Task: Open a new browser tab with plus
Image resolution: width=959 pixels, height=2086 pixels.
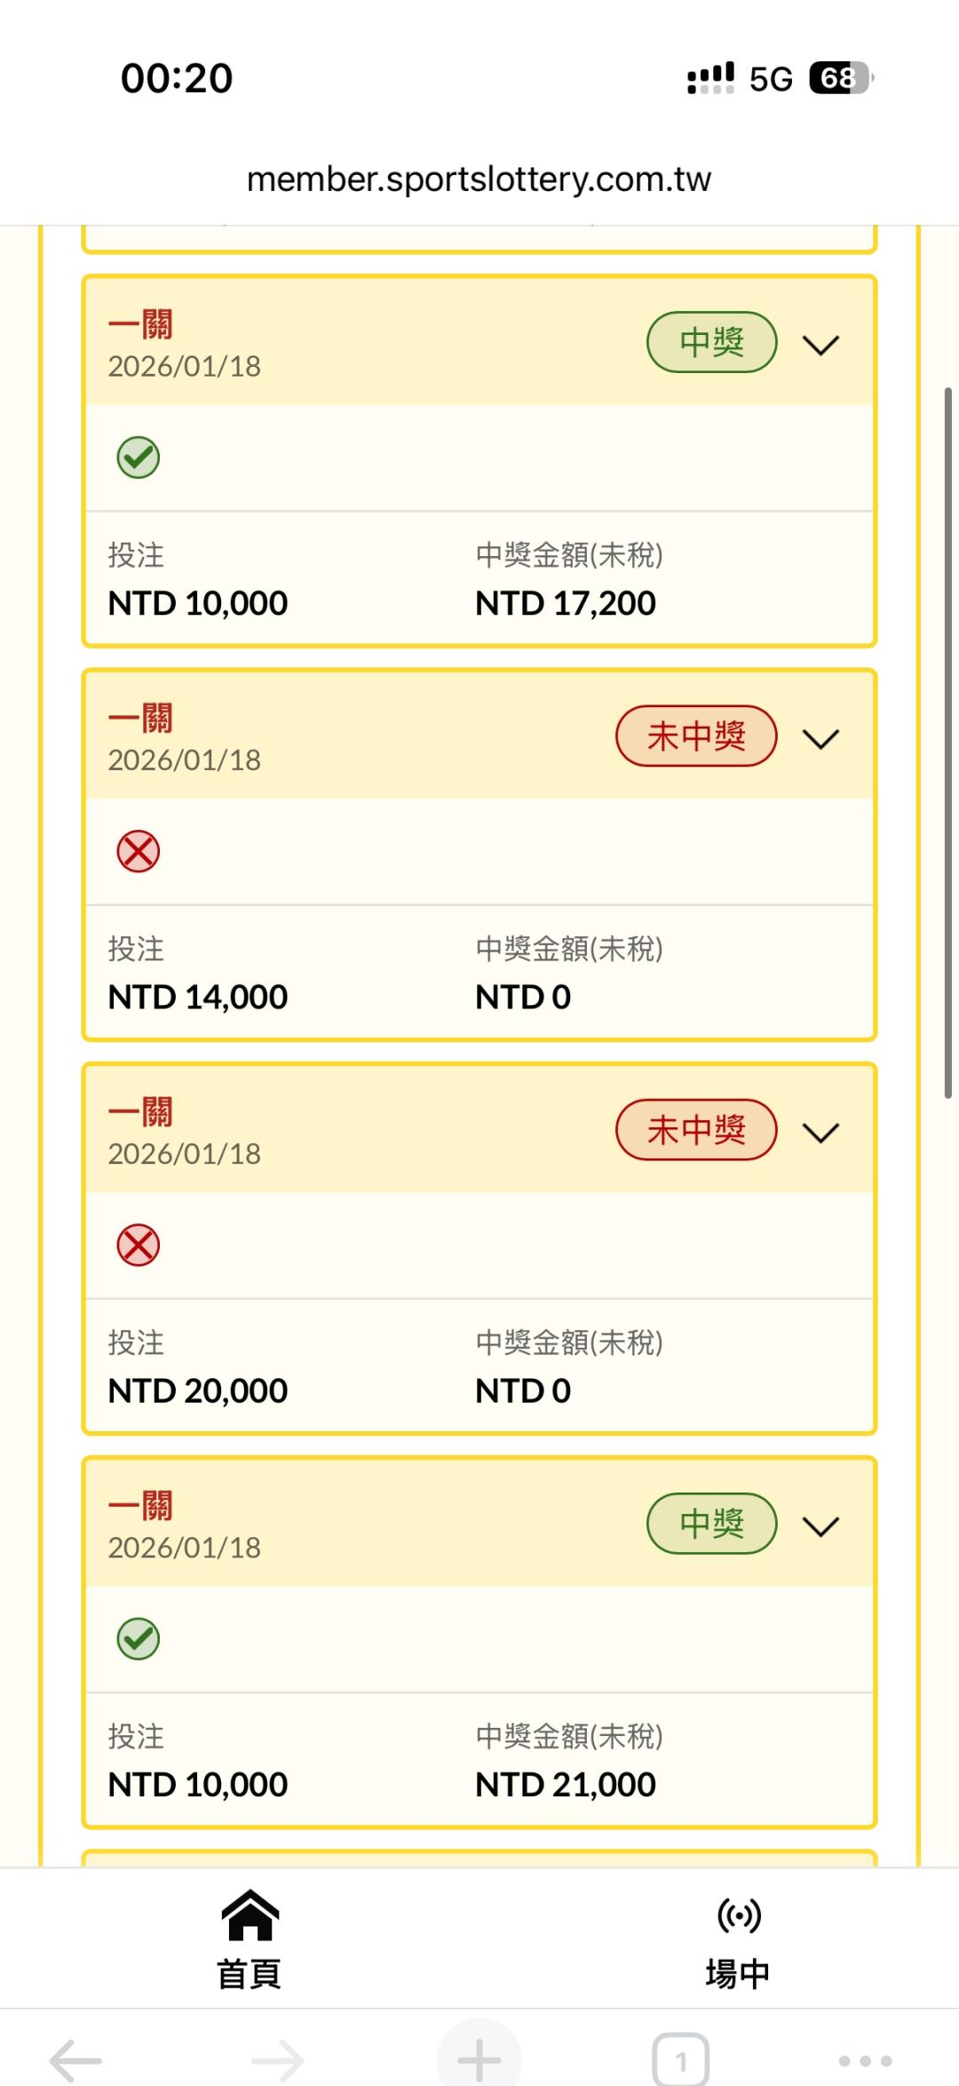Action: (479, 2059)
